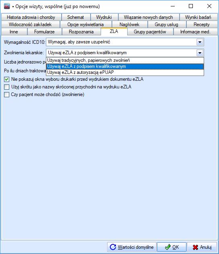Select the Wiązanie nowych danych tab
Screen dimensions: 219x254
click(149, 17)
